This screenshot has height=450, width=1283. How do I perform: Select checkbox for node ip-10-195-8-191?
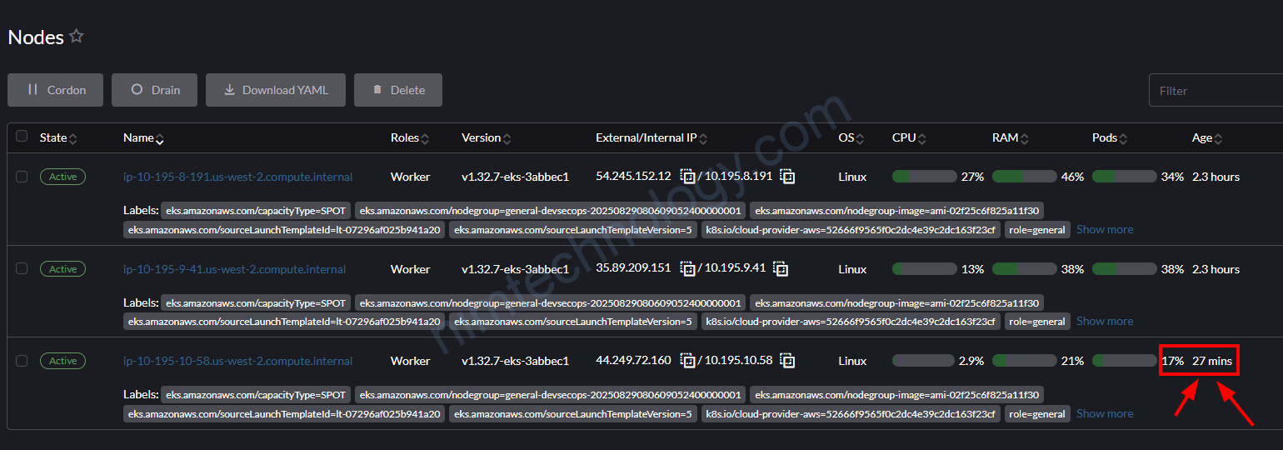(x=22, y=177)
